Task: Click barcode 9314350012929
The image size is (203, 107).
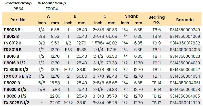Action: [x=185, y=103]
